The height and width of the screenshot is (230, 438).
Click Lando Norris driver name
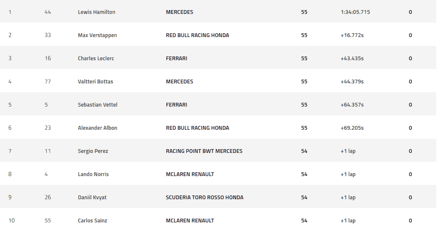pos(93,174)
